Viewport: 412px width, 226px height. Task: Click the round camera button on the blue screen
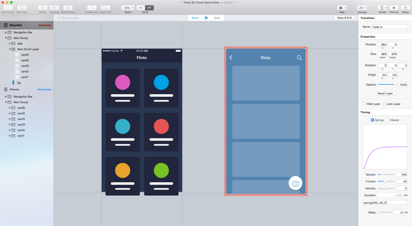[295, 183]
